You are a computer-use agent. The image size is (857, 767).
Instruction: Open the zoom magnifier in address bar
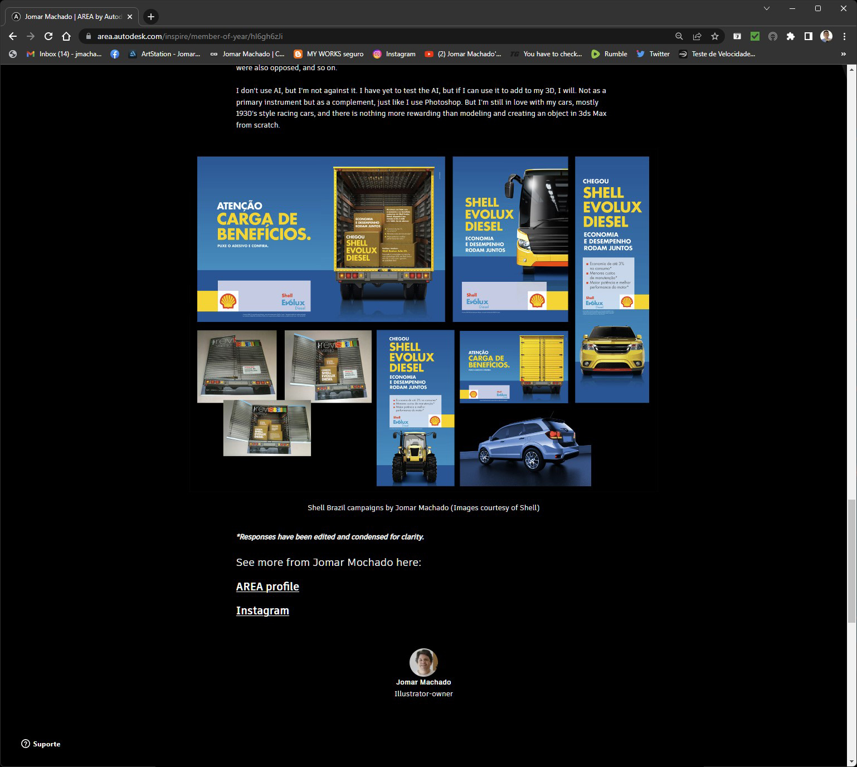point(679,36)
